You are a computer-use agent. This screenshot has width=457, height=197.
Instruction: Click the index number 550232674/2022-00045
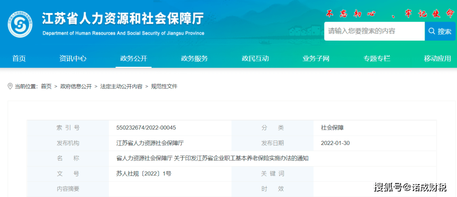point(146,127)
